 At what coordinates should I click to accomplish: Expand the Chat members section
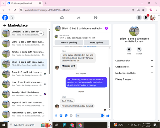pyautogui.click(x=134, y=67)
